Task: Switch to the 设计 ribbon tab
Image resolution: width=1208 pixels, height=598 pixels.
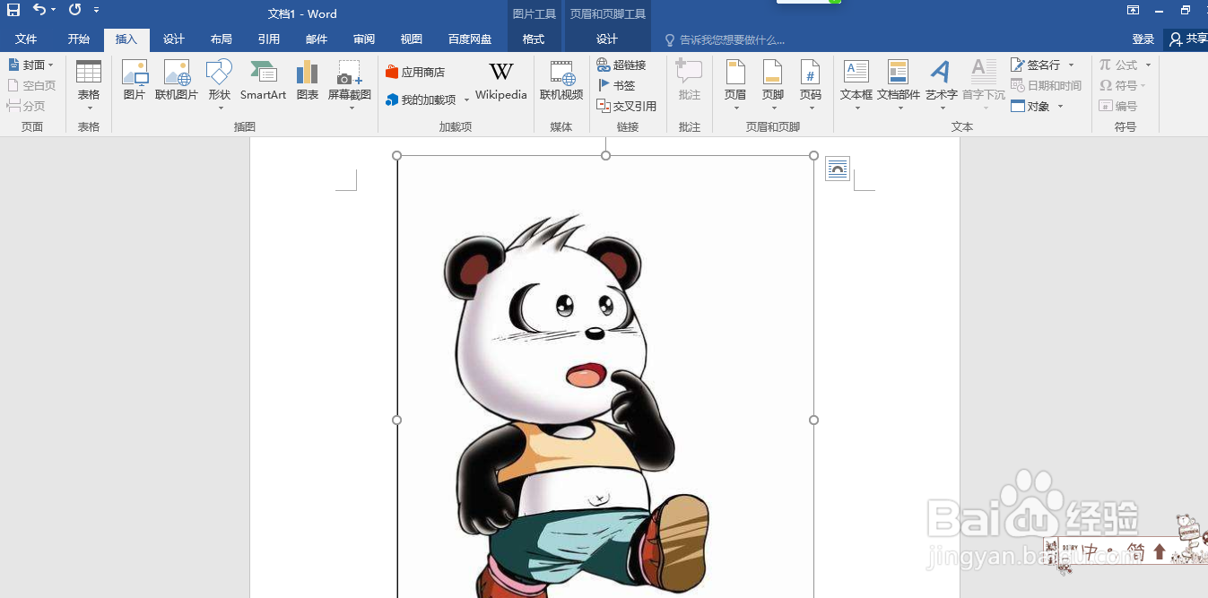Action: [174, 39]
